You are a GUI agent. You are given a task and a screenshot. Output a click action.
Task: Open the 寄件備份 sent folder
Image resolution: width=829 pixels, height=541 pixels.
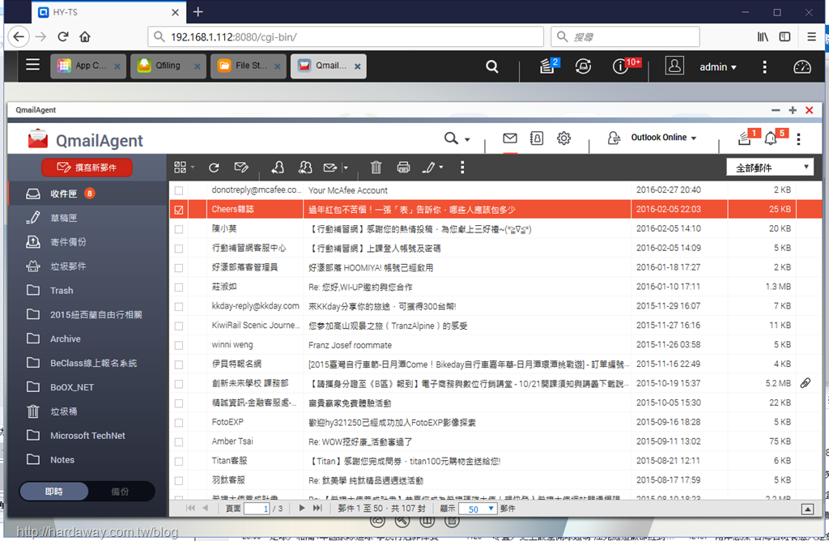coord(87,242)
